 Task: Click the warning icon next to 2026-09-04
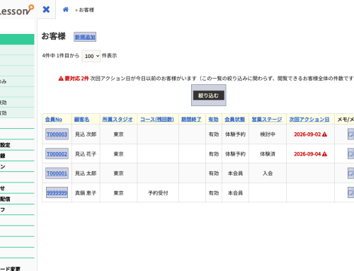pyautogui.click(x=324, y=154)
